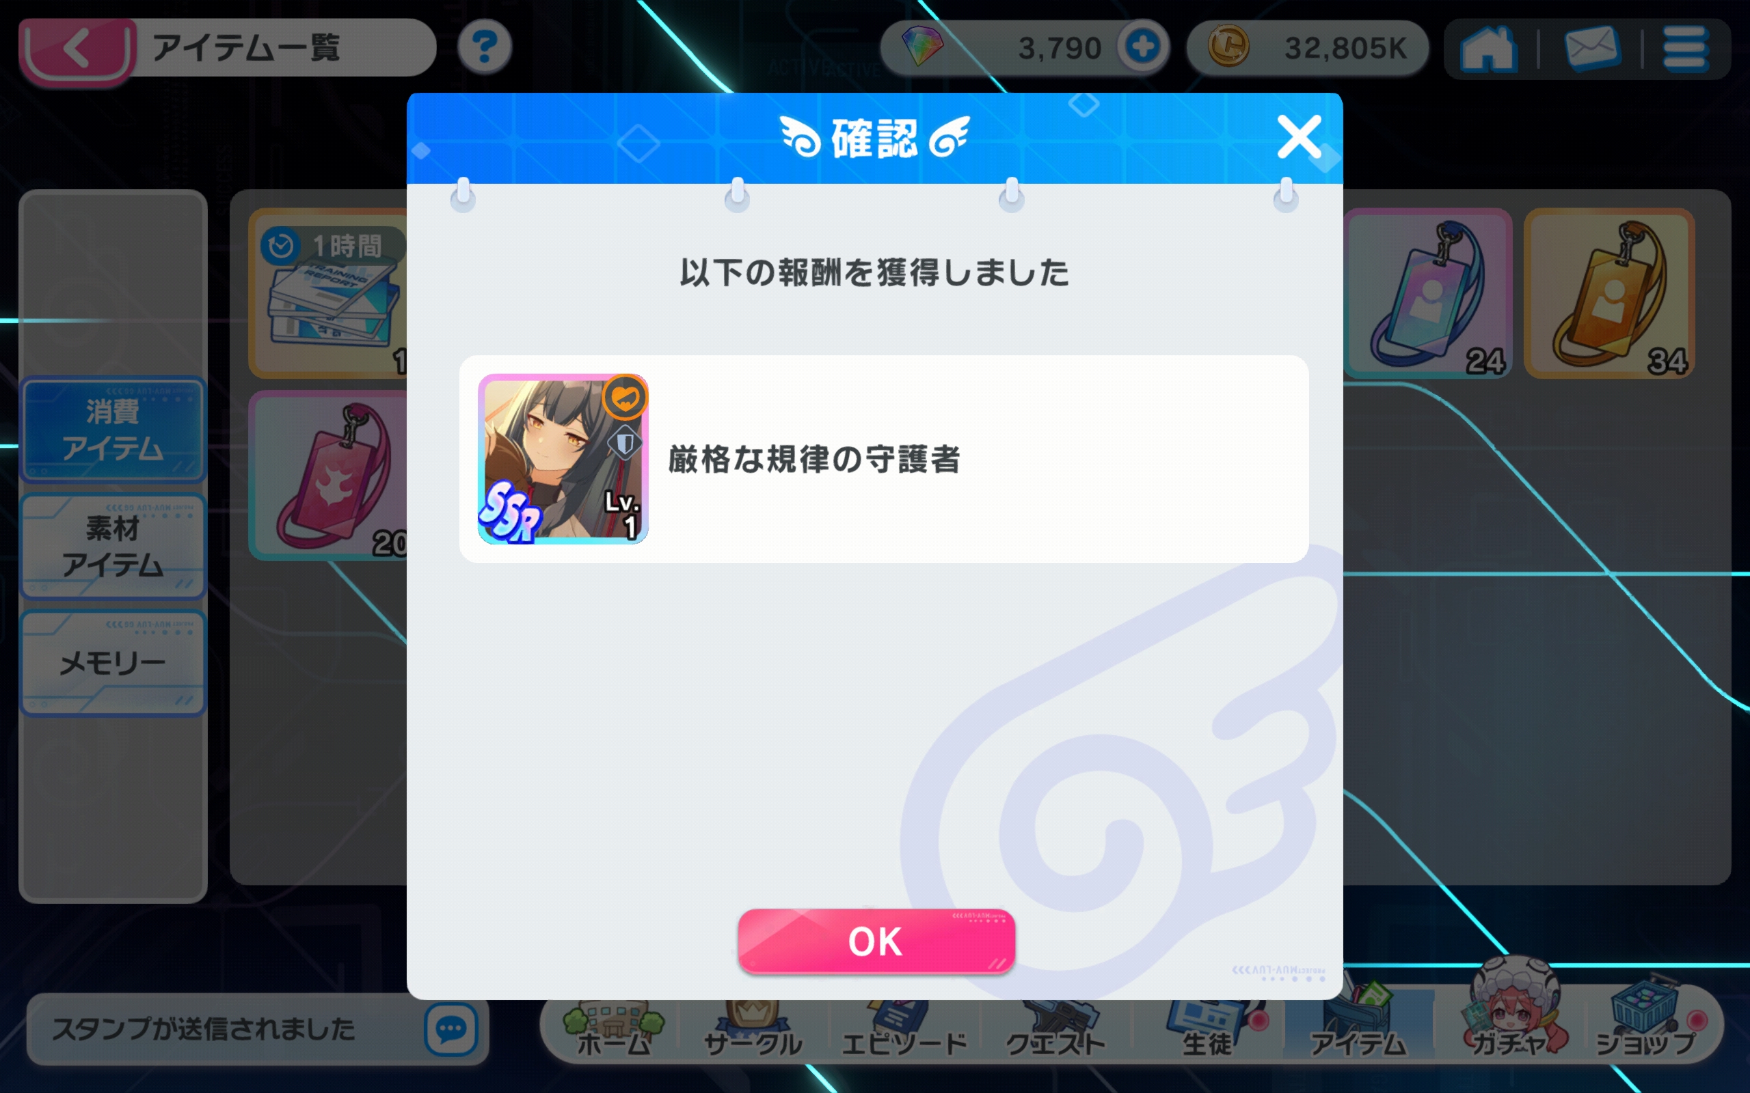Screen dimensions: 1750x1093
Task: Select the red ID pass item
Action: [x=328, y=475]
